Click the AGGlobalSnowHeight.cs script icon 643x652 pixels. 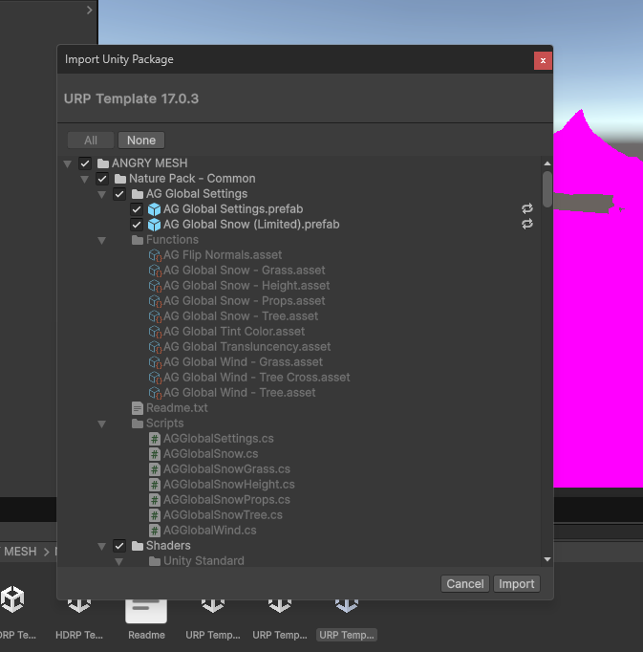tap(155, 485)
